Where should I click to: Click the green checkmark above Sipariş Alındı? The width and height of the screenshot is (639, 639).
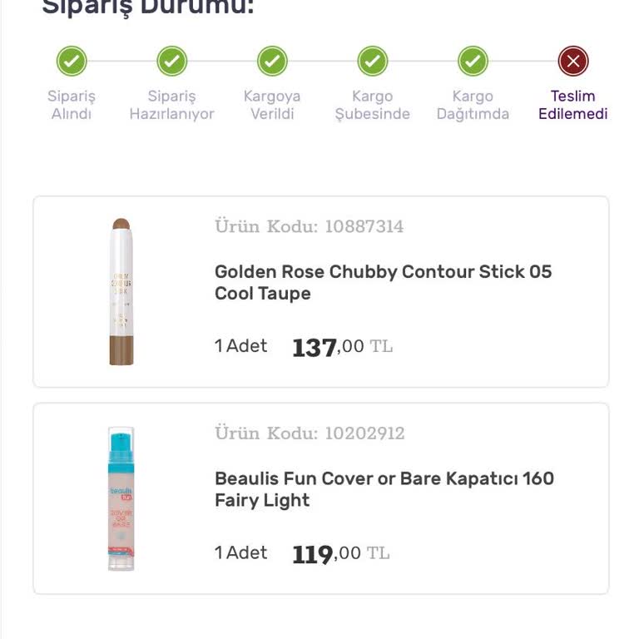(x=72, y=61)
